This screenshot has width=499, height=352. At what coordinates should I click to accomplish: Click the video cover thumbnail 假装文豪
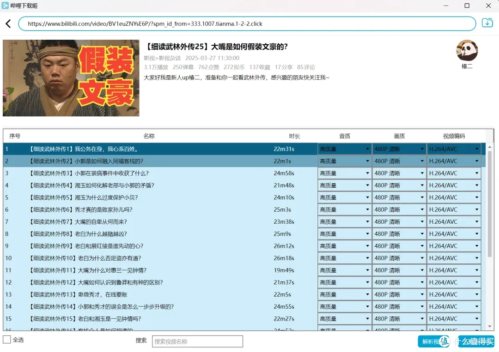71,78
